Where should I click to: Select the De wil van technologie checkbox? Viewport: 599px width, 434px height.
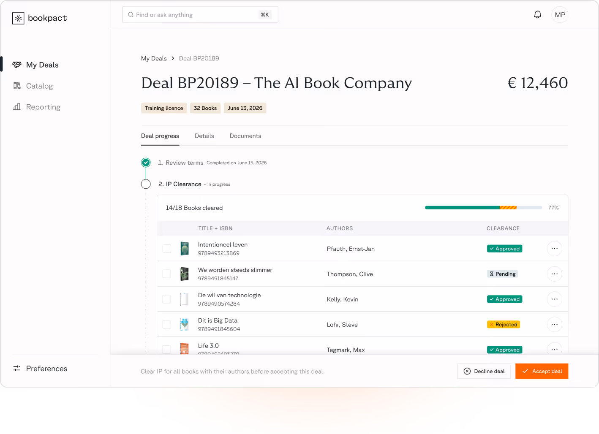[167, 299]
